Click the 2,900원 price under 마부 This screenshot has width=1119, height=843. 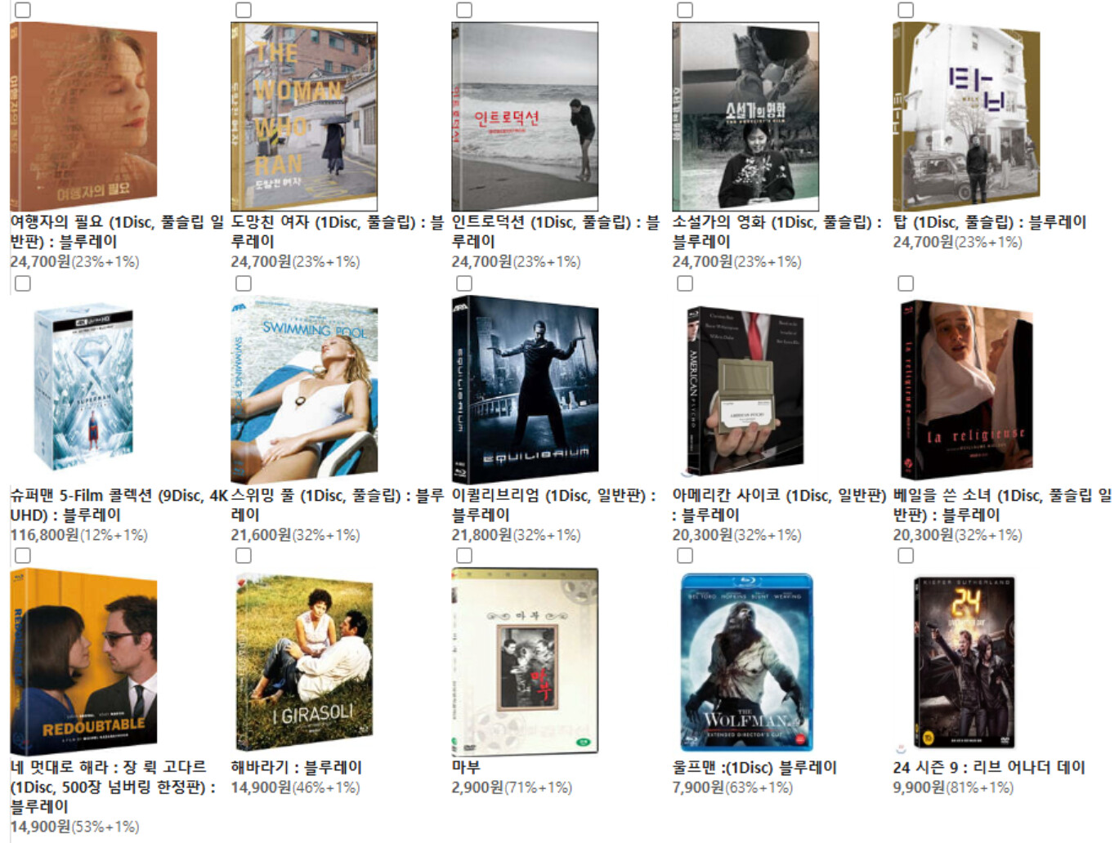click(477, 787)
